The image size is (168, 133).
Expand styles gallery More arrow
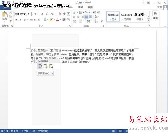coord(148,20)
